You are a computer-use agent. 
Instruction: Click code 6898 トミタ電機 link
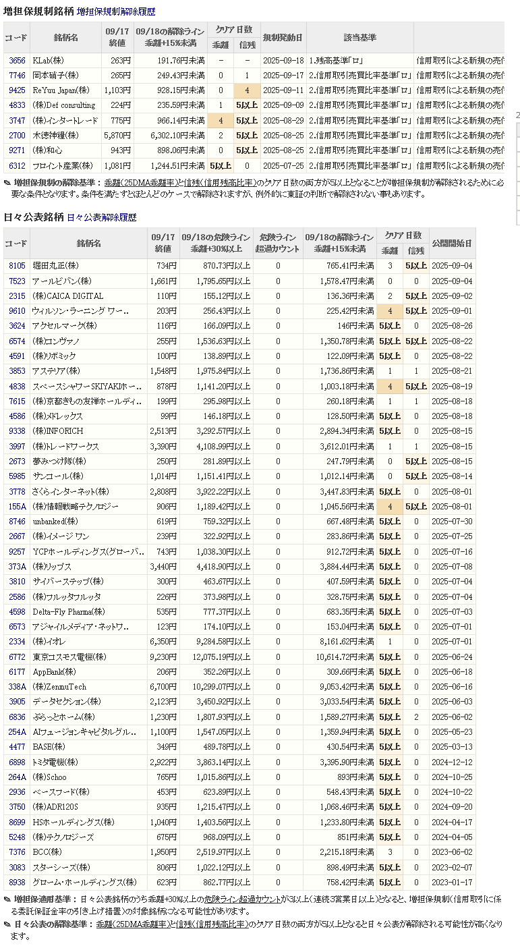coord(17,762)
